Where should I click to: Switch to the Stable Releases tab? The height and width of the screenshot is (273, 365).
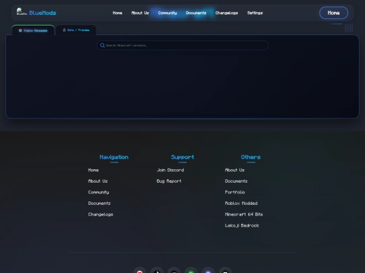click(33, 30)
